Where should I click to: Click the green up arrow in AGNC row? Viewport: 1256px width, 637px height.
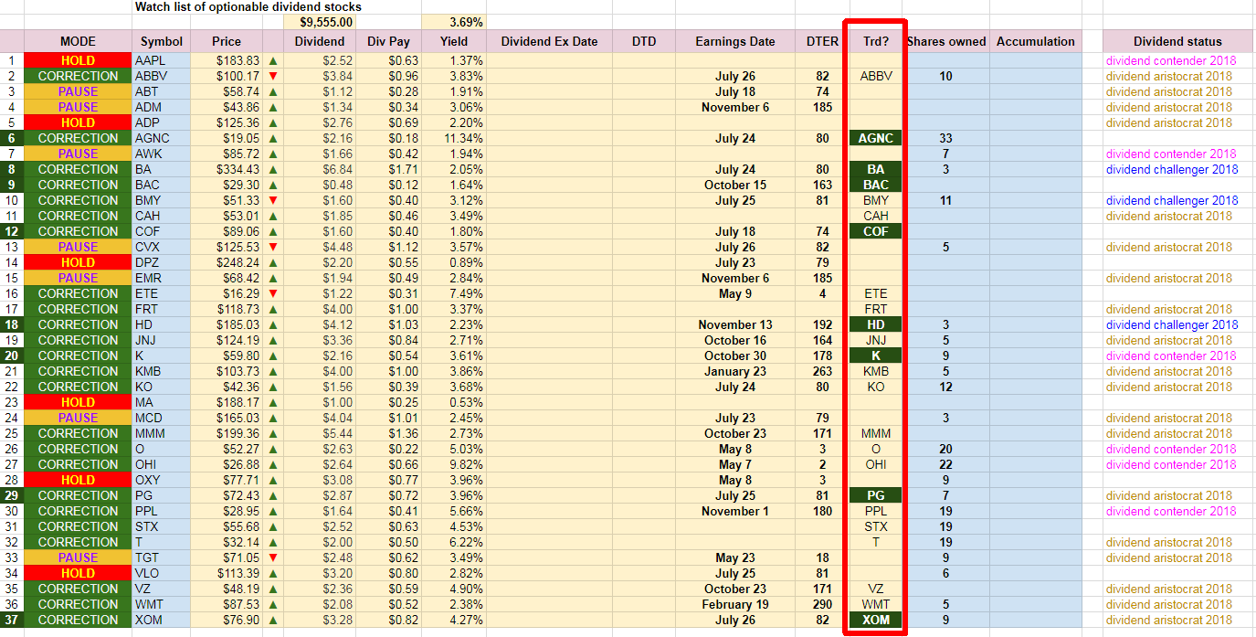coord(272,138)
